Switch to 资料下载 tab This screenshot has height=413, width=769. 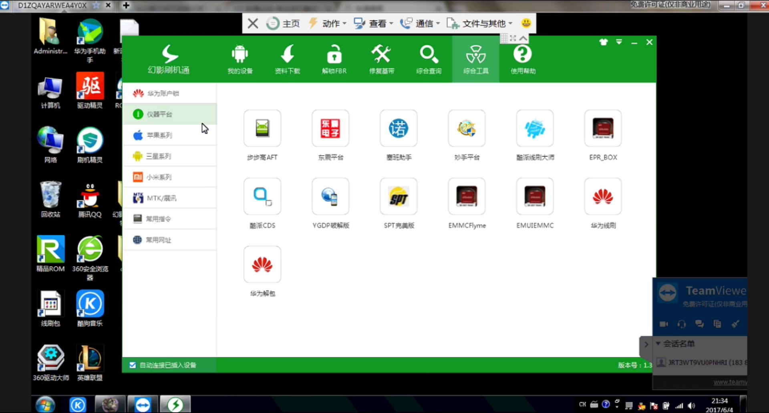coord(287,59)
